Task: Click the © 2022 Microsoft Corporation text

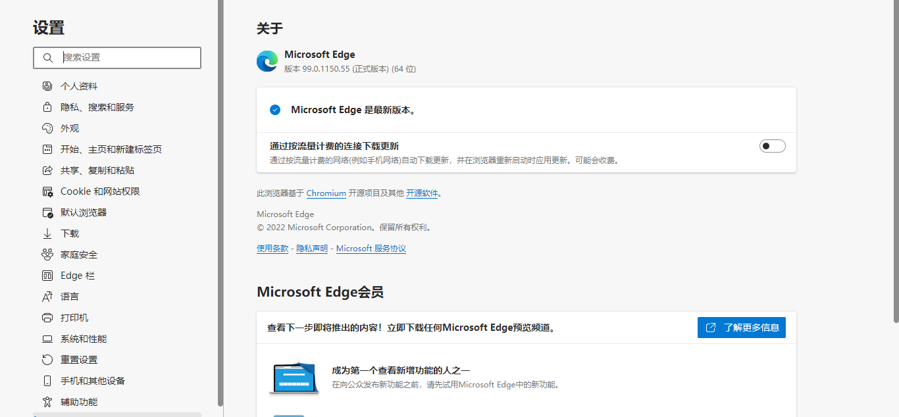Action: click(344, 228)
